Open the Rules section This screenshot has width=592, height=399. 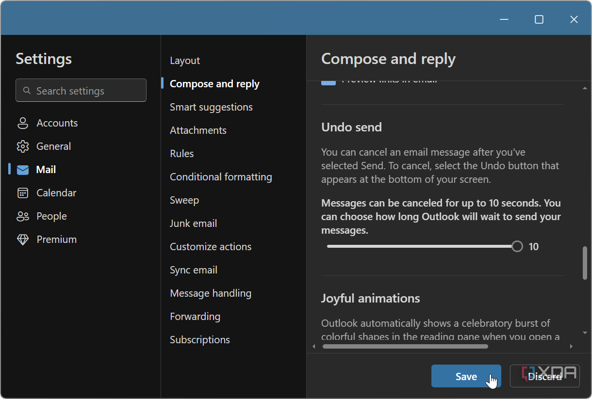182,154
